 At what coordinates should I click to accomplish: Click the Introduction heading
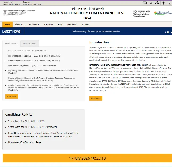(x=99, y=42)
